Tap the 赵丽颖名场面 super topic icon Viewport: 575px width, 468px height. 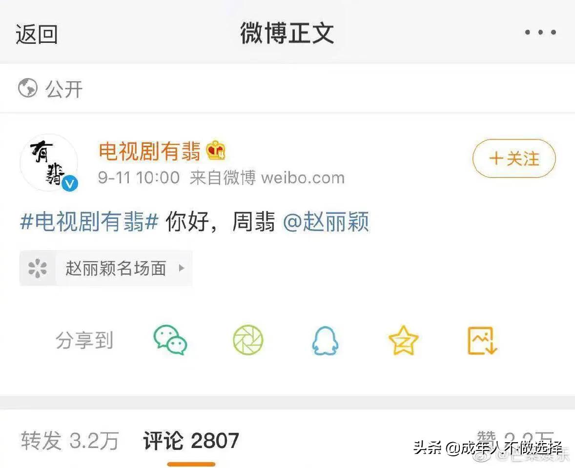coord(38,268)
